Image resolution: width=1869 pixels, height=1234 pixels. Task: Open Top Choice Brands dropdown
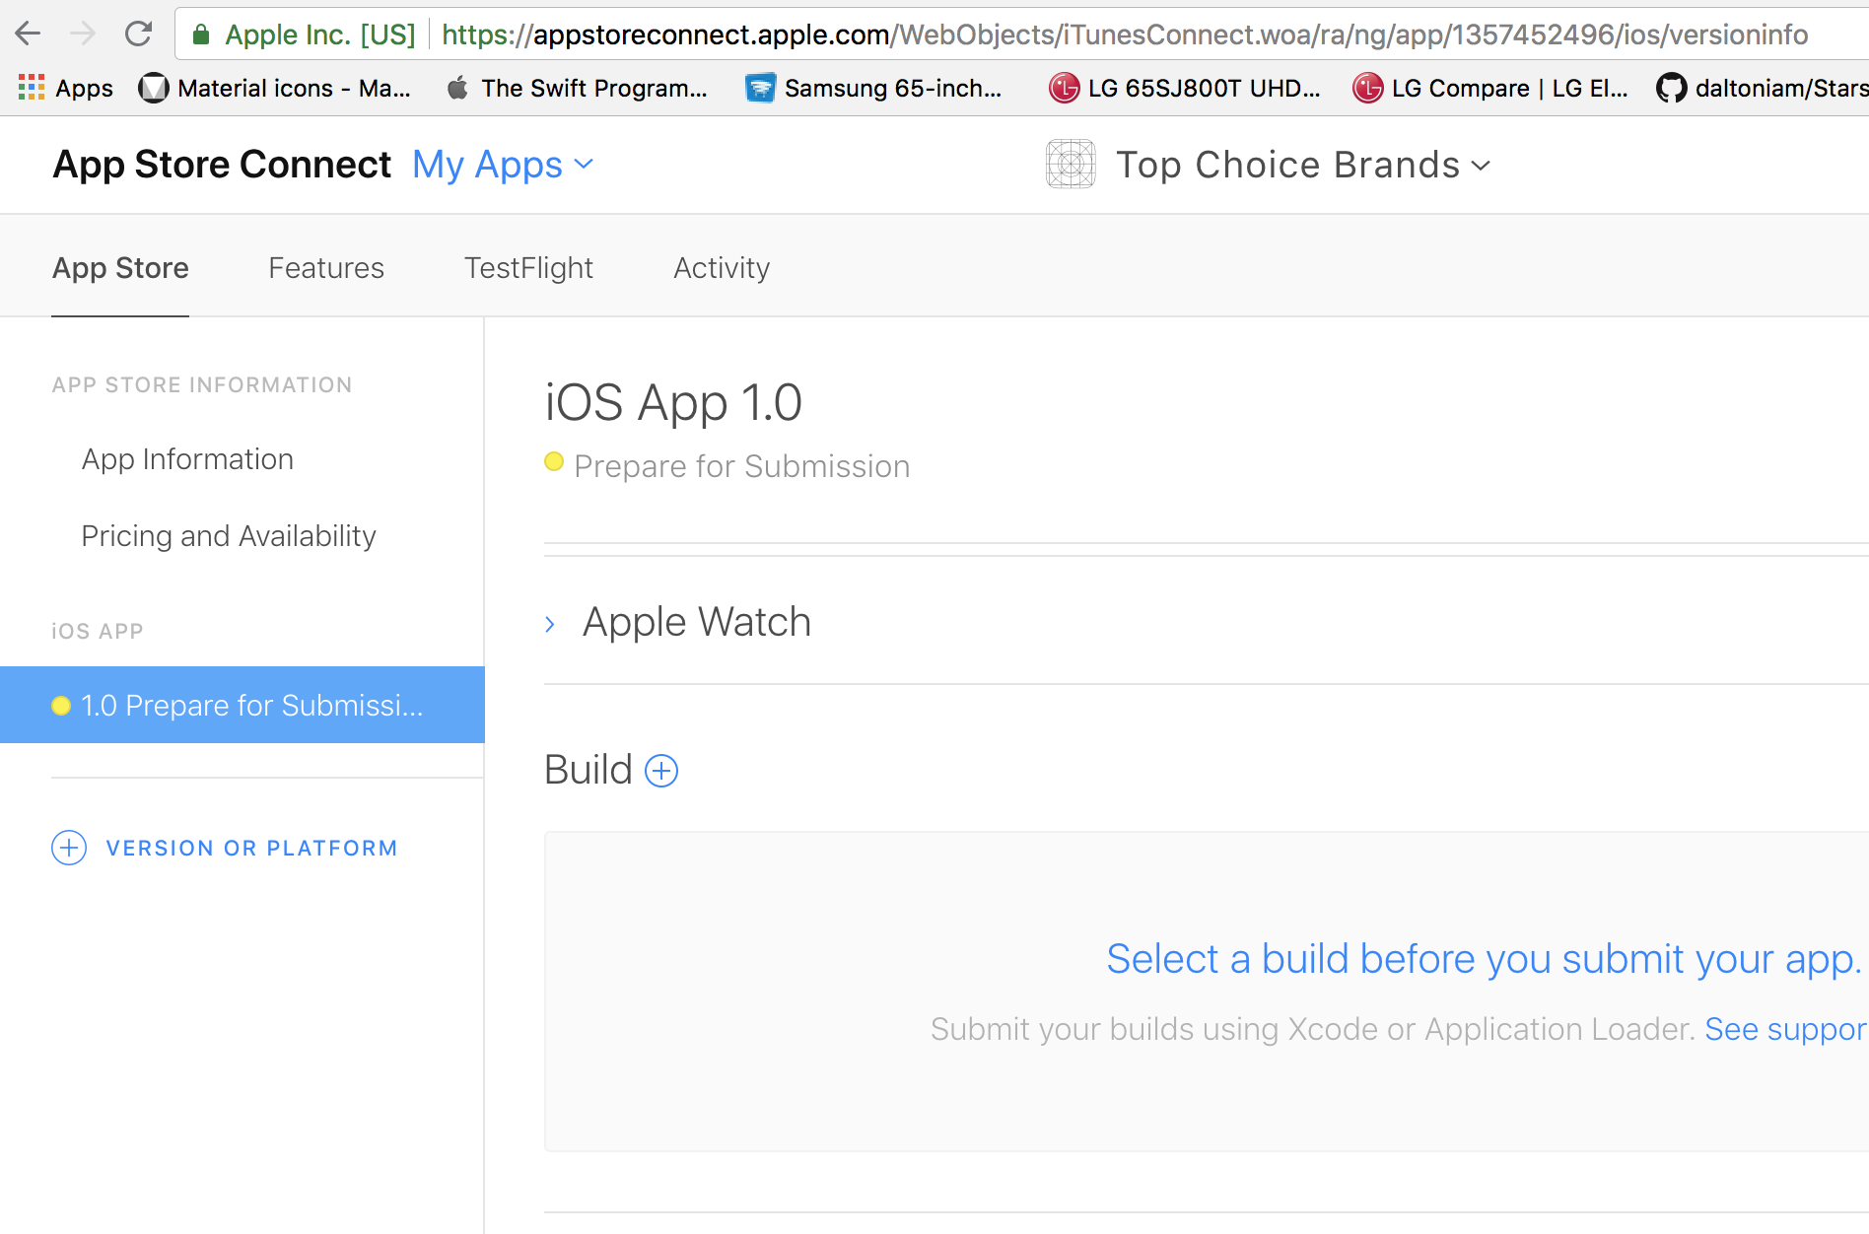[1303, 165]
